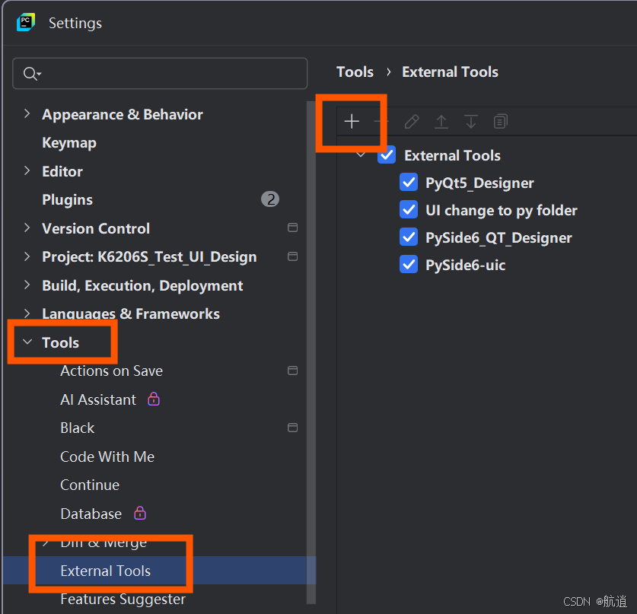637x614 pixels.
Task: Click the remove (minus) toolbar icon
Action: [381, 121]
